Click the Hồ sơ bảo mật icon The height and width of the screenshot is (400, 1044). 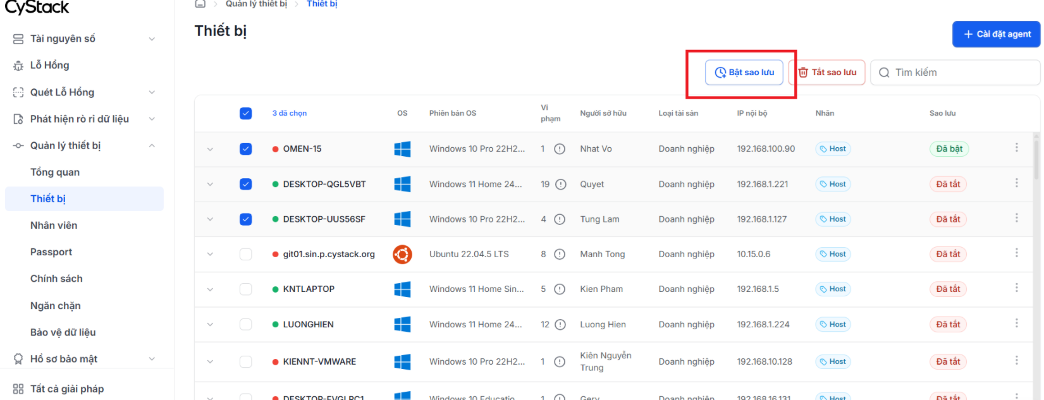[x=18, y=359]
